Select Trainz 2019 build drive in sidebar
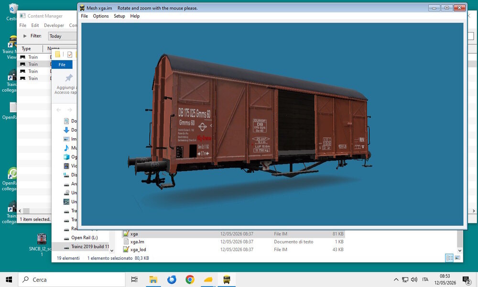This screenshot has height=287, width=478. 86,246
